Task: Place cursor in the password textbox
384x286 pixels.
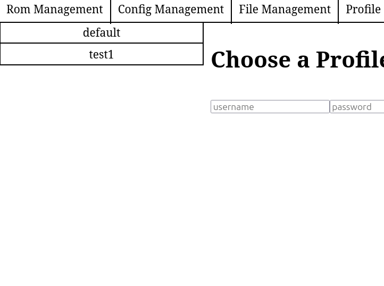Action: point(357,107)
